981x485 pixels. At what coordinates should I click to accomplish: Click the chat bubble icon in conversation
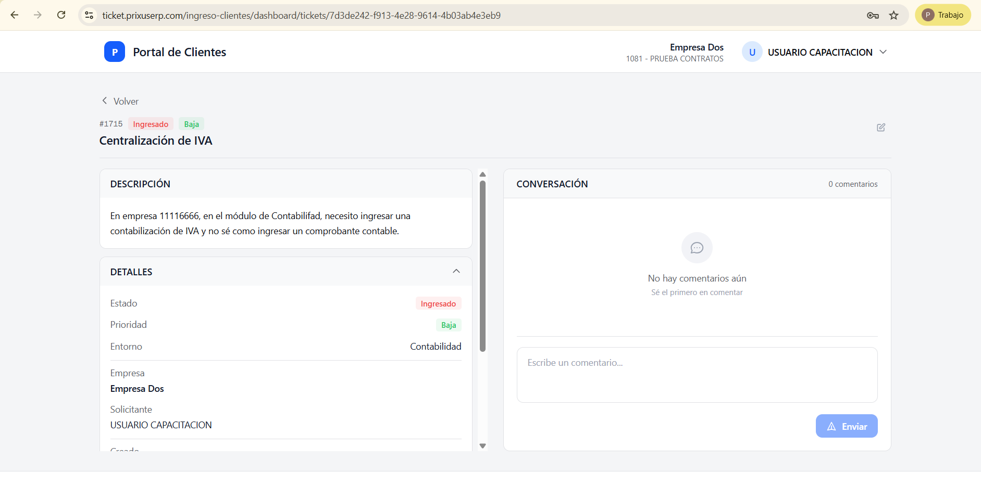pyautogui.click(x=697, y=248)
